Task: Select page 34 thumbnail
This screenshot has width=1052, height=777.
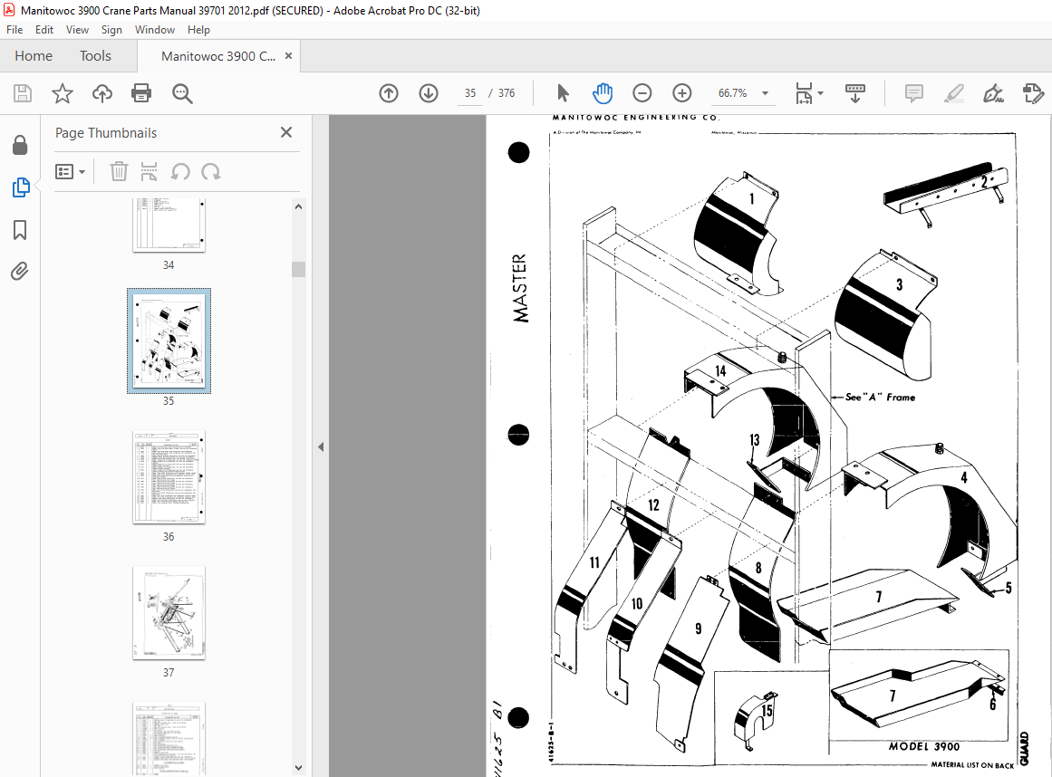Action: point(169,225)
